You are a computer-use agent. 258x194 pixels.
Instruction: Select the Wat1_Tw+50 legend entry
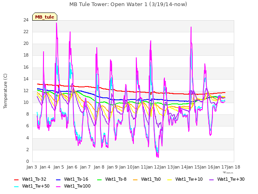pos(32,186)
